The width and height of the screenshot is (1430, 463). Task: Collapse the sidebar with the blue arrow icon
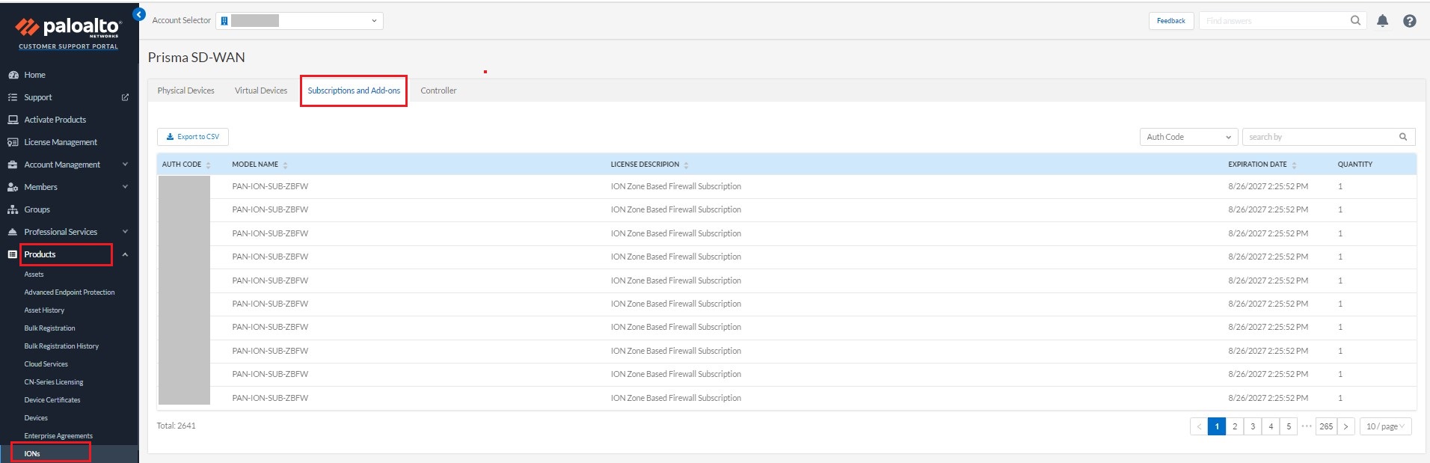tap(138, 14)
